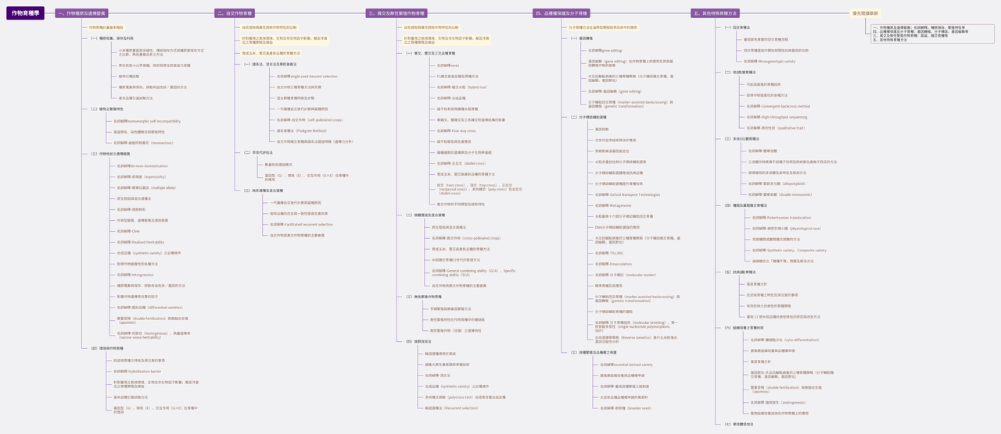Select branch 一、作物種原及遺傳變異

[x=81, y=13]
